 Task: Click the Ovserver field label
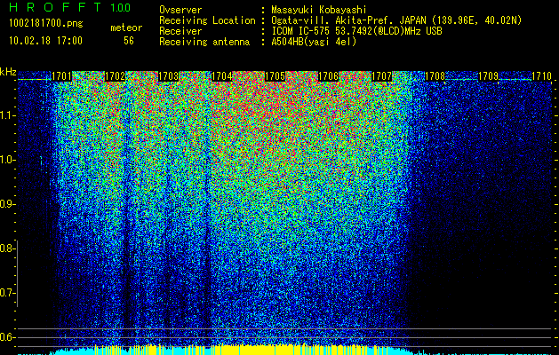tap(180, 10)
